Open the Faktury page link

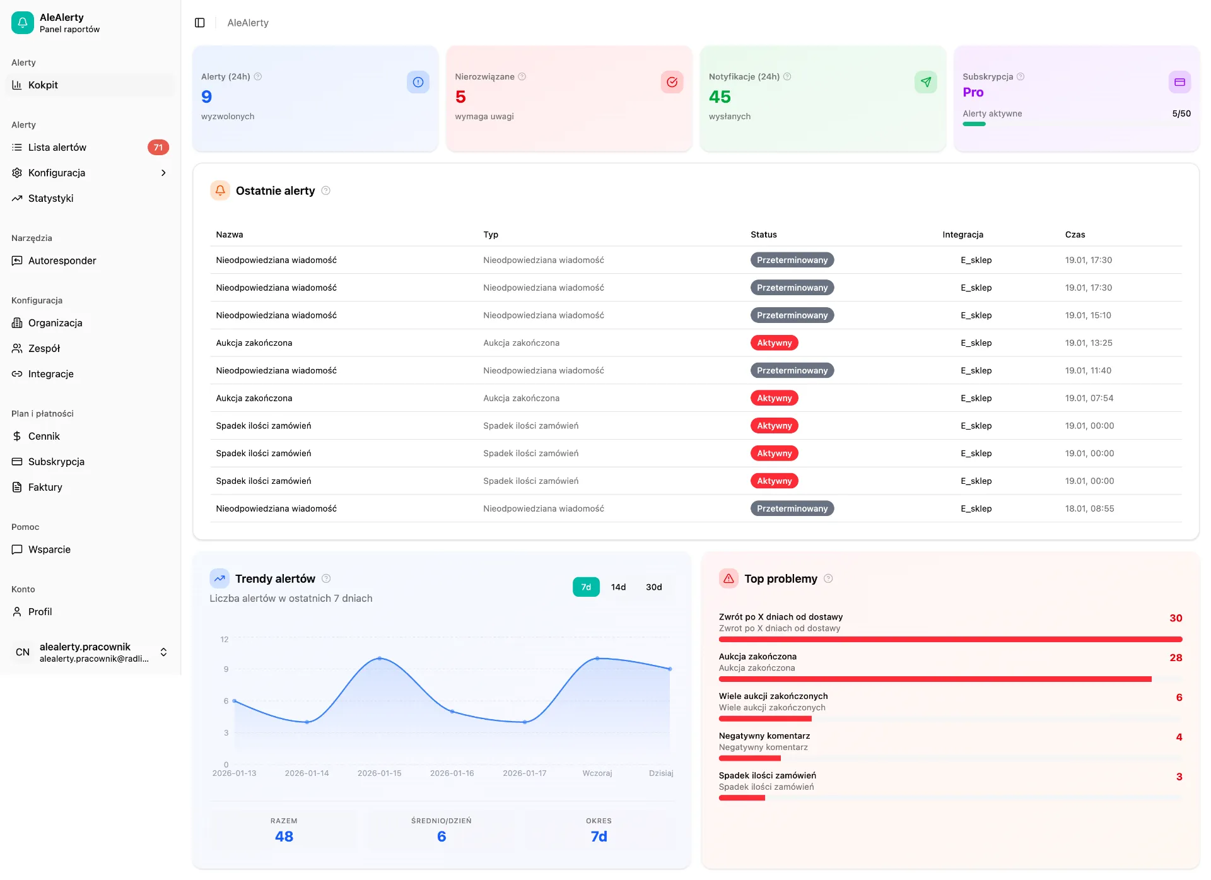(90, 487)
